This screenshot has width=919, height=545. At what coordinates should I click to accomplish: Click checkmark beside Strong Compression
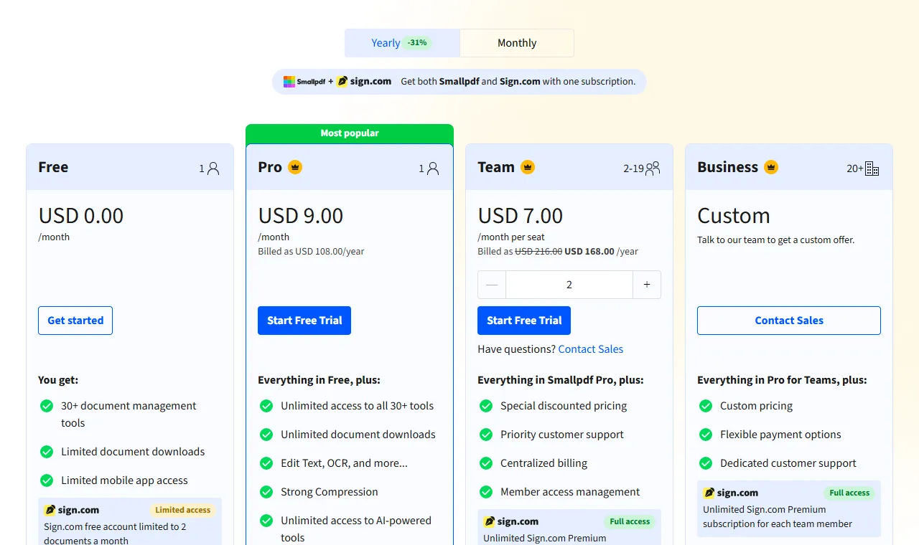click(x=266, y=492)
